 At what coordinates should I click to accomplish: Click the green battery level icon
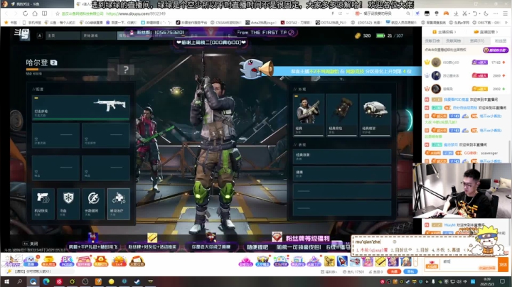pyautogui.click(x=380, y=36)
